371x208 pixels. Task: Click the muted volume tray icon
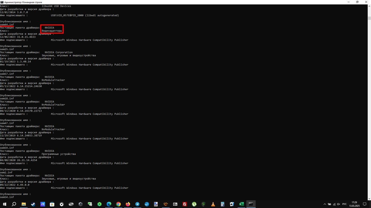(339, 204)
